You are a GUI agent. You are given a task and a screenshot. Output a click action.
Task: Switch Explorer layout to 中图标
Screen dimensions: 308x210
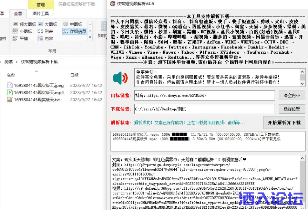coord(73,24)
